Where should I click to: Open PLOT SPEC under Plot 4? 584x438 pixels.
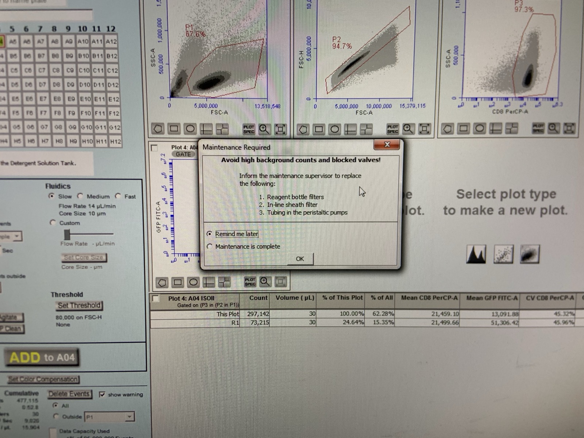(250, 282)
